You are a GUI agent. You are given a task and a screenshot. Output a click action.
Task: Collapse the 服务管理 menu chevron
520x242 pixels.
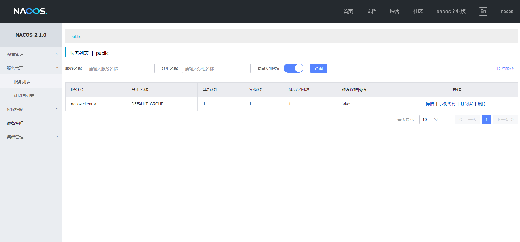point(57,68)
